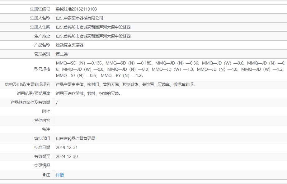Click the 其他内容 label

click(x=42, y=120)
